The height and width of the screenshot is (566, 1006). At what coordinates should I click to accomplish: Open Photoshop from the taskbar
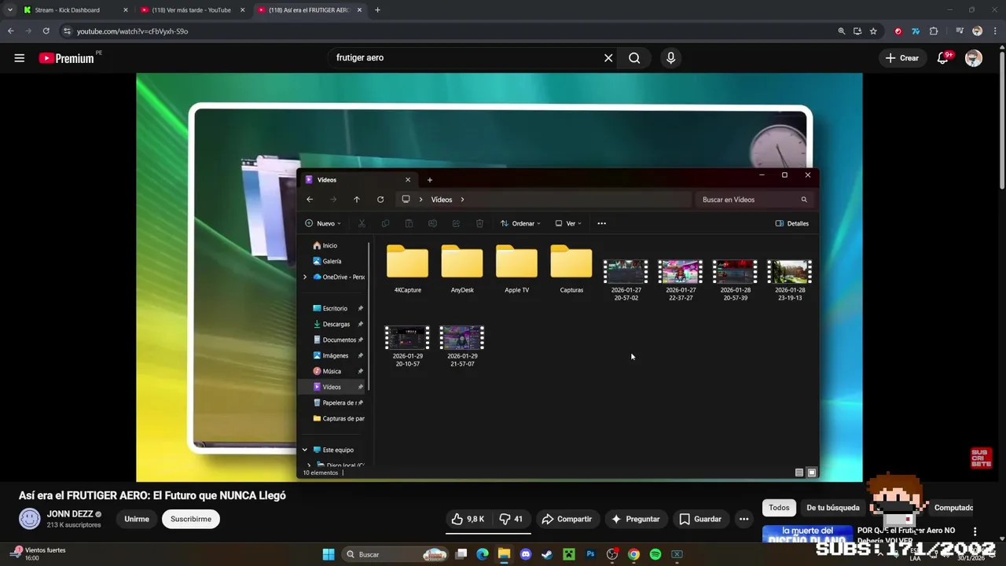(590, 554)
